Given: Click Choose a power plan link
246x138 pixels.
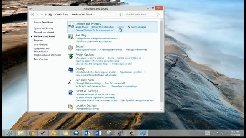Looking at the screenshot, I should [122, 64].
